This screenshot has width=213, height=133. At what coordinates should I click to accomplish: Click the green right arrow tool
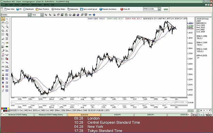pyautogui.click(x=7, y=47)
